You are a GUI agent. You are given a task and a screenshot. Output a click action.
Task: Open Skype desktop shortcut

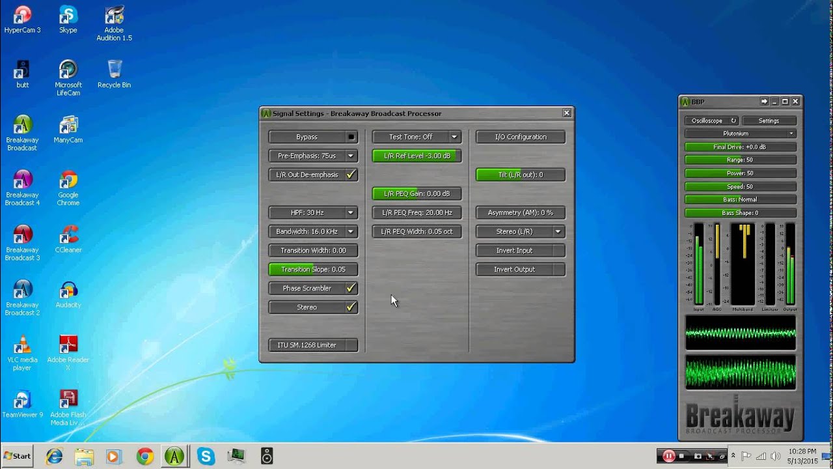[68, 20]
